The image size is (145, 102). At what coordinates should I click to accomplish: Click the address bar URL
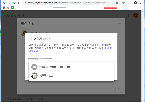(68, 3)
